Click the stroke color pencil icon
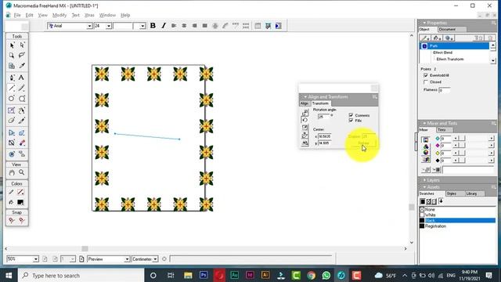Screen dimensions: 501x282 (11, 192)
